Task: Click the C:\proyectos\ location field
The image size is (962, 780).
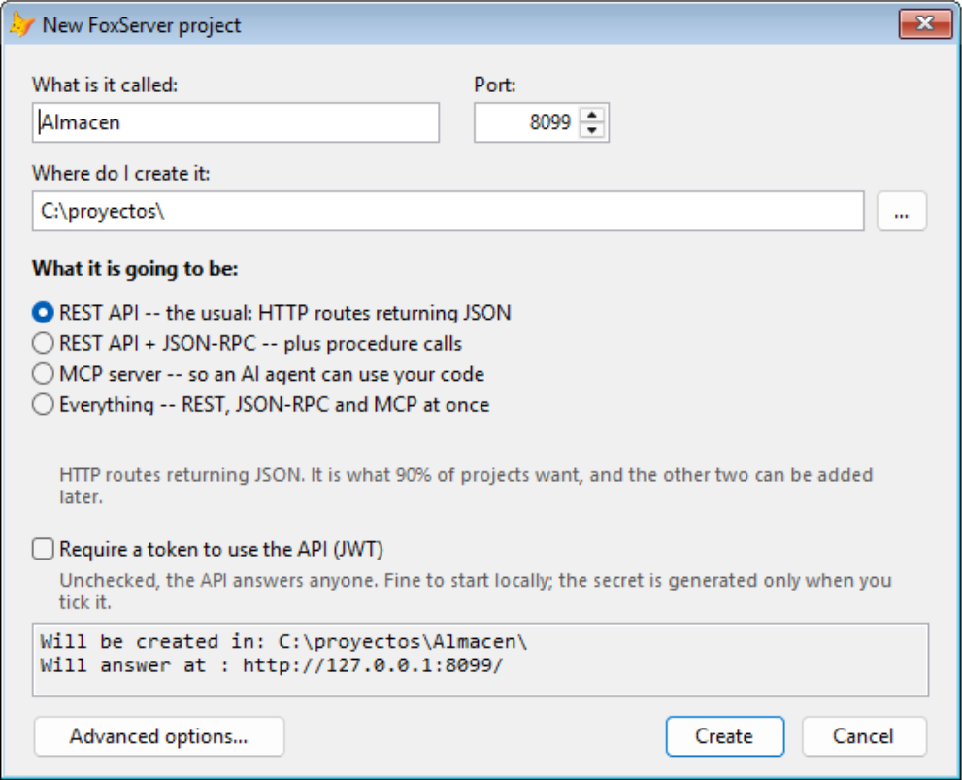Action: point(448,211)
